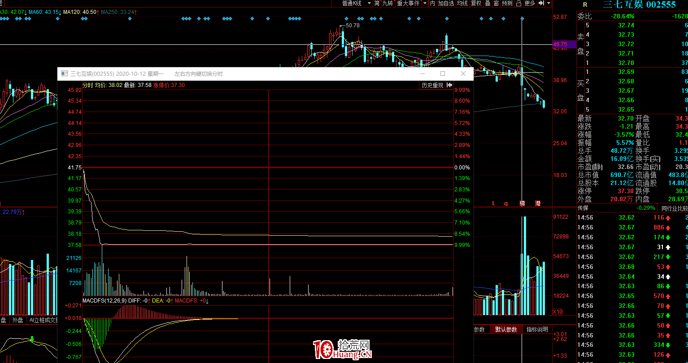The image size is (688, 363).
Task: Click the lock icon in chart toolbar
Action: tap(518, 3)
